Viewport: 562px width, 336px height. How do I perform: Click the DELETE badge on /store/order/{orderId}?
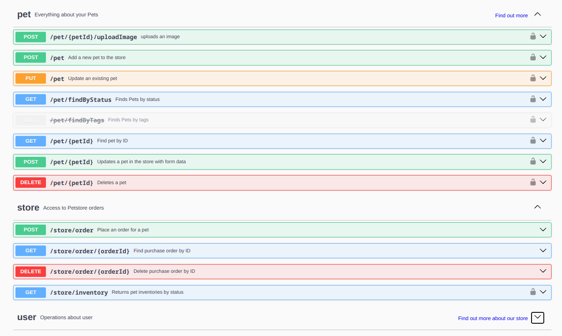tap(30, 271)
